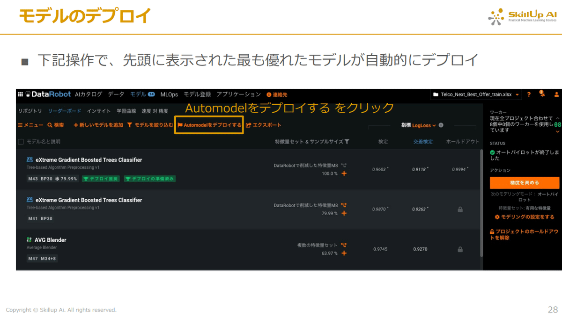Open the Telco_Next_Best_Offer_train.xlsx project dropdown
The image size is (562, 318).
pyautogui.click(x=476, y=94)
